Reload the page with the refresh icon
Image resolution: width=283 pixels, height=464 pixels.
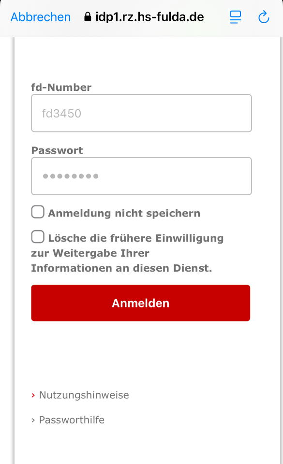[264, 17]
